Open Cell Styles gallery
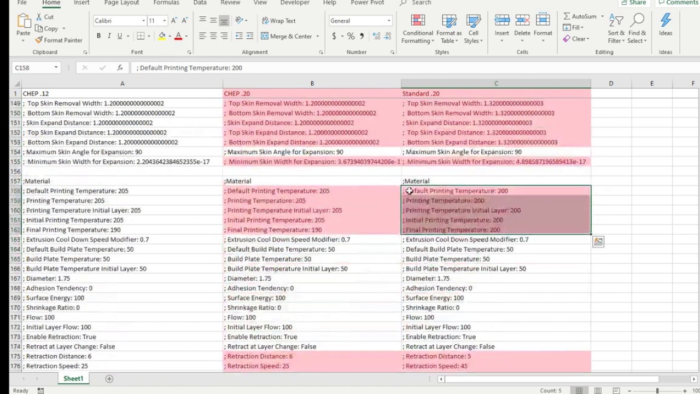This screenshot has height=394, width=700. click(473, 29)
